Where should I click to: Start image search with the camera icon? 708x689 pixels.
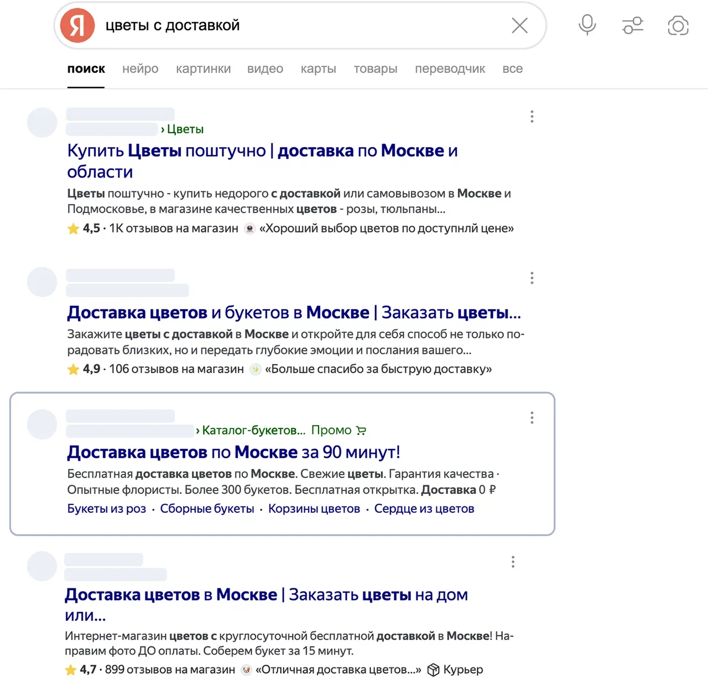tap(678, 25)
